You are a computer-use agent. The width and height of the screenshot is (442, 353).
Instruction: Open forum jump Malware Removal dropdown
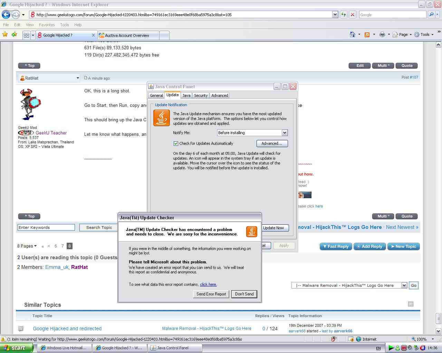click(x=404, y=285)
